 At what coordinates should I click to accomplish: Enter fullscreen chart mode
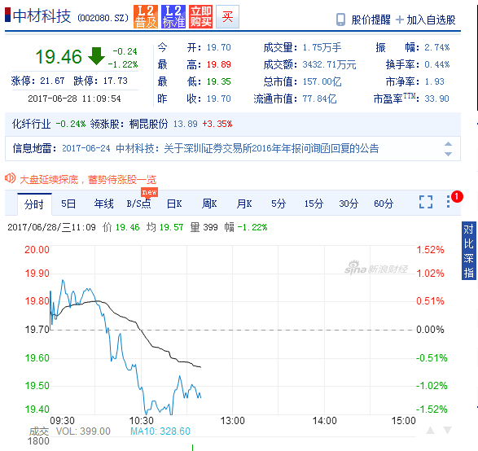(426, 202)
